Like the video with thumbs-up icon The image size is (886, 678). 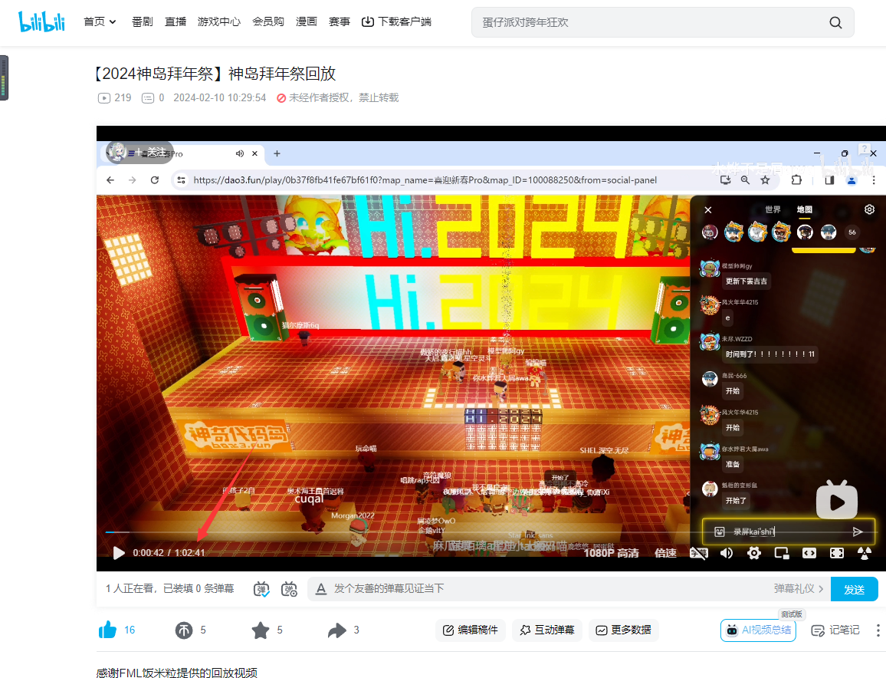point(107,630)
